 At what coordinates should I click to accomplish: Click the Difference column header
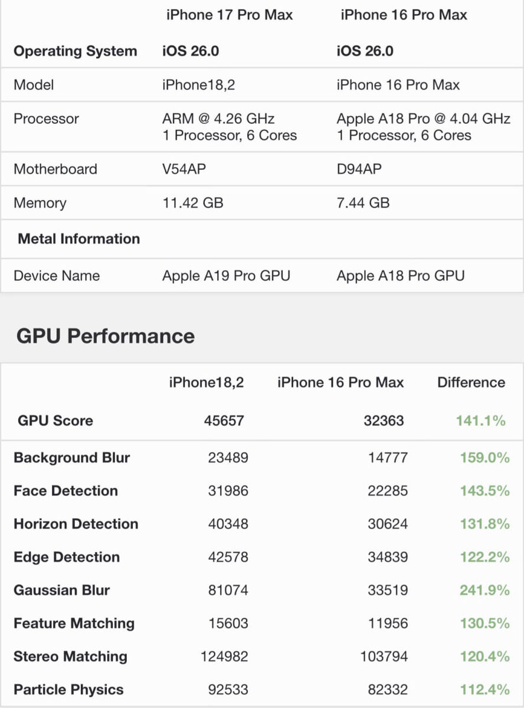(x=471, y=382)
